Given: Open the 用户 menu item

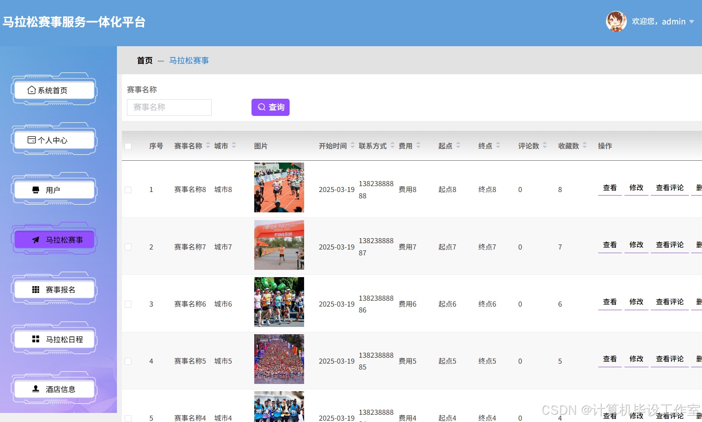Looking at the screenshot, I should (x=54, y=190).
